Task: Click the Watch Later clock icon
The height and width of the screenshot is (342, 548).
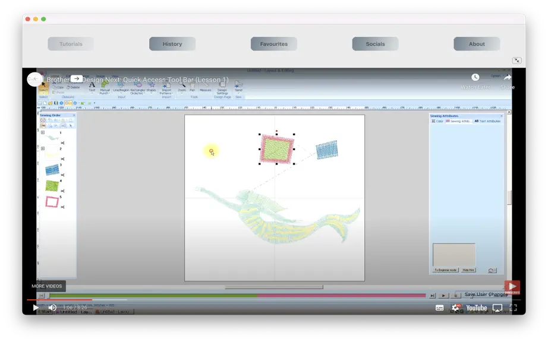Action: click(475, 77)
